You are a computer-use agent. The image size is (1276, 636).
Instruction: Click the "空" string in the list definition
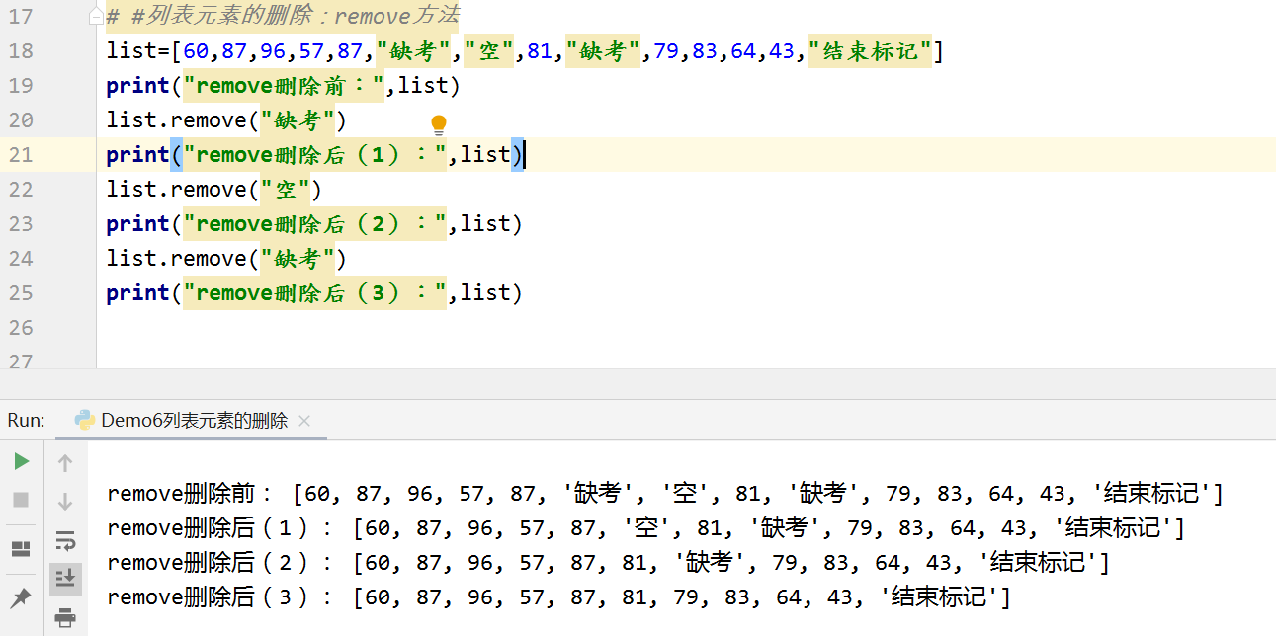[x=488, y=51]
